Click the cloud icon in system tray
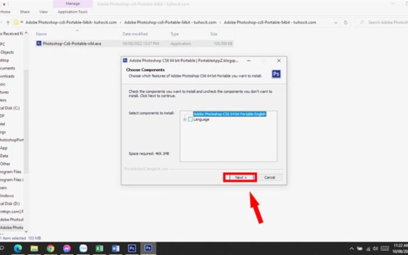 360,249
